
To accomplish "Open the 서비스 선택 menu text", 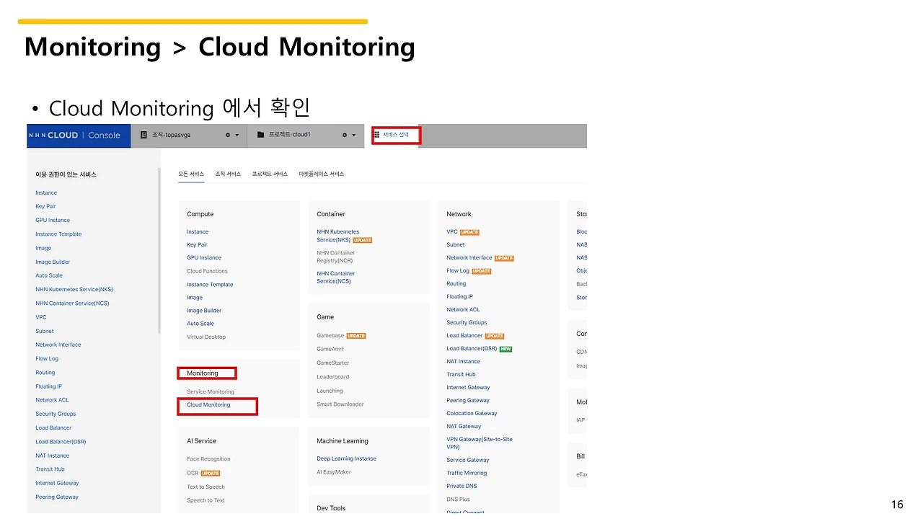I will [395, 135].
